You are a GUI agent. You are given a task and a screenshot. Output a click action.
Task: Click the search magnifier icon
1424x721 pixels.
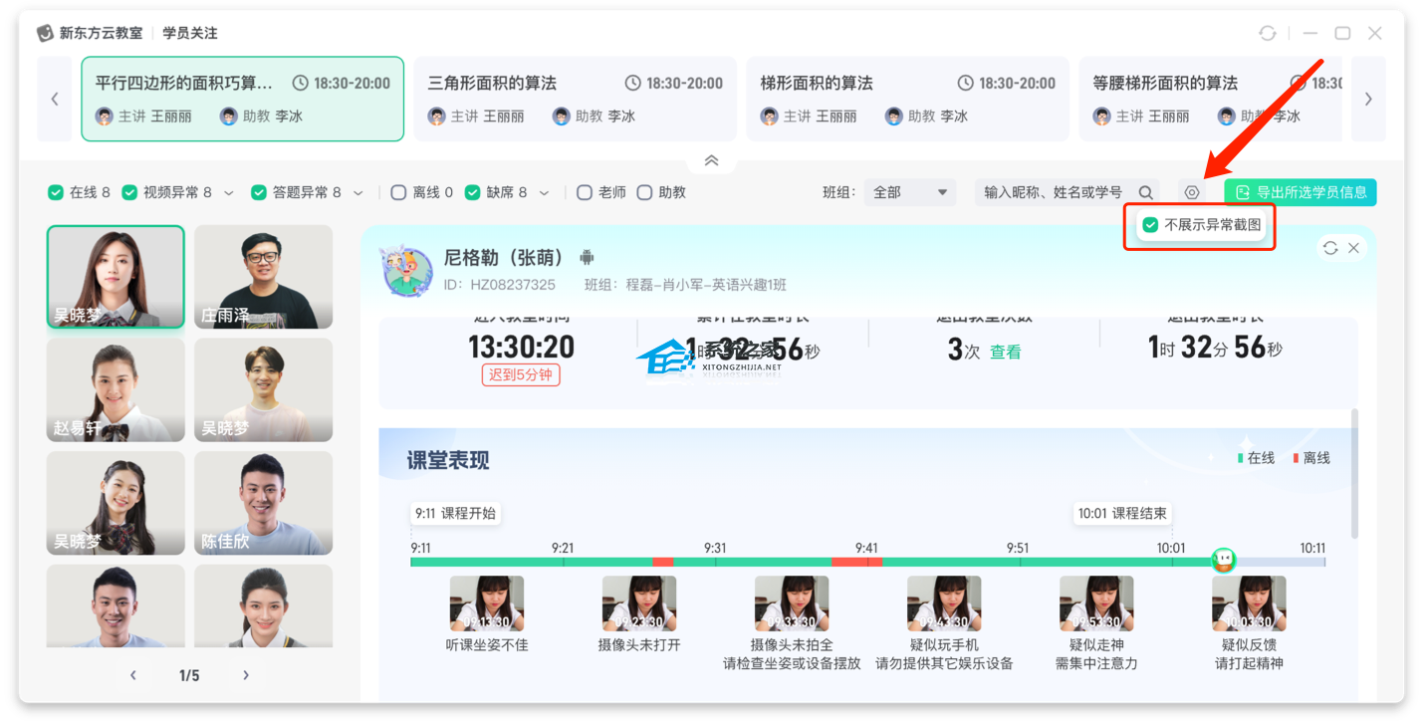(1146, 192)
